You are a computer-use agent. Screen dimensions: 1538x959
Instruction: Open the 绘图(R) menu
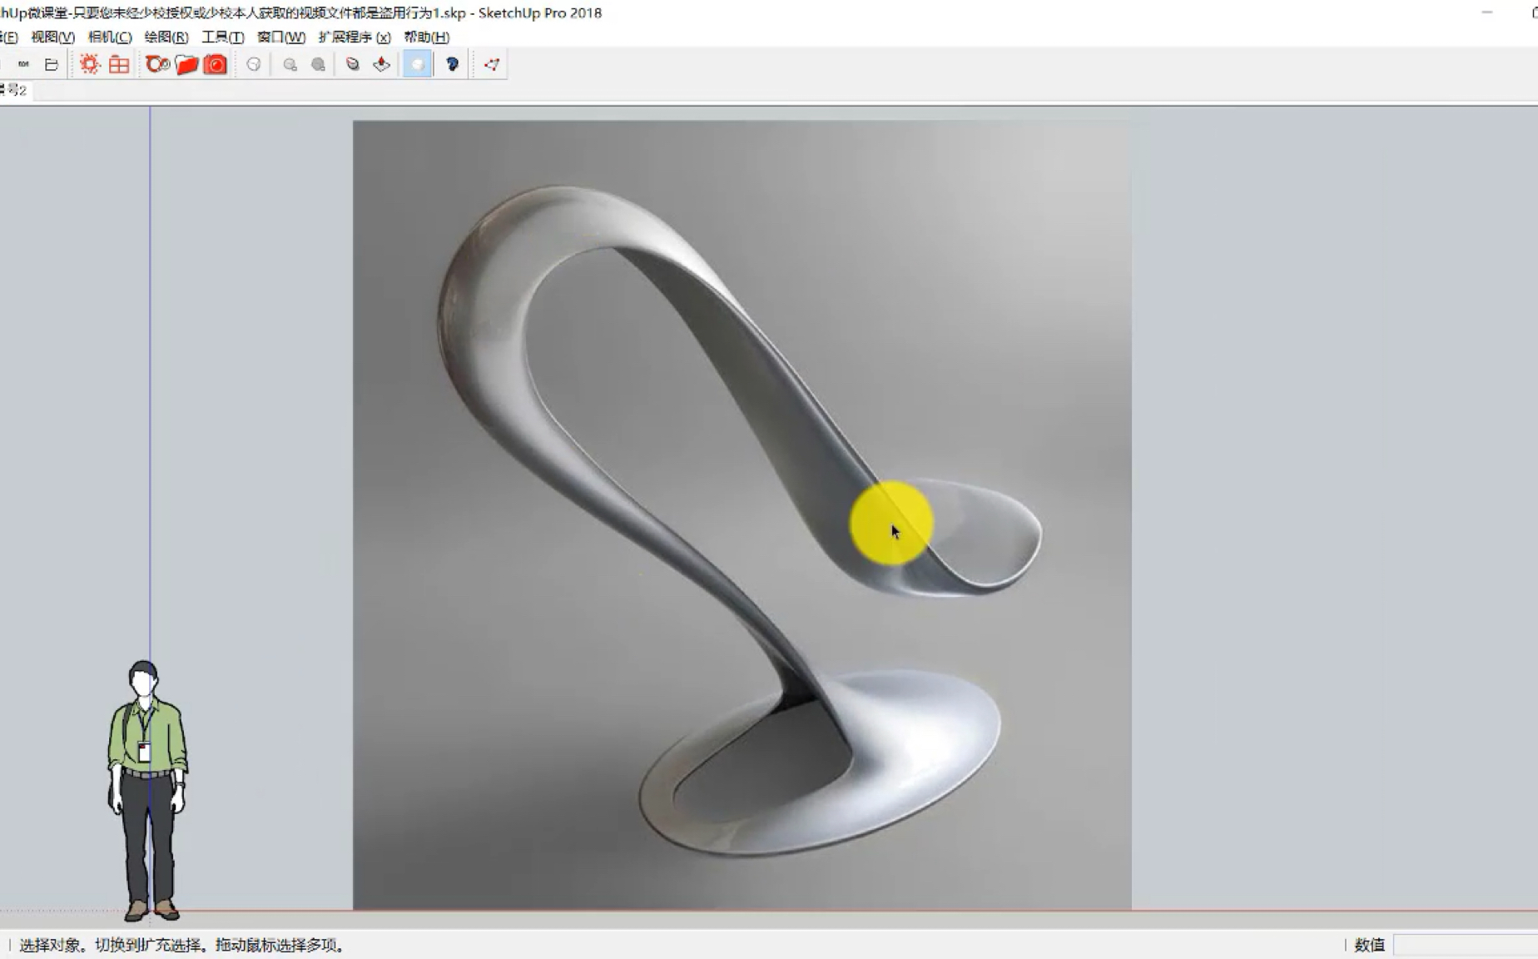click(166, 37)
